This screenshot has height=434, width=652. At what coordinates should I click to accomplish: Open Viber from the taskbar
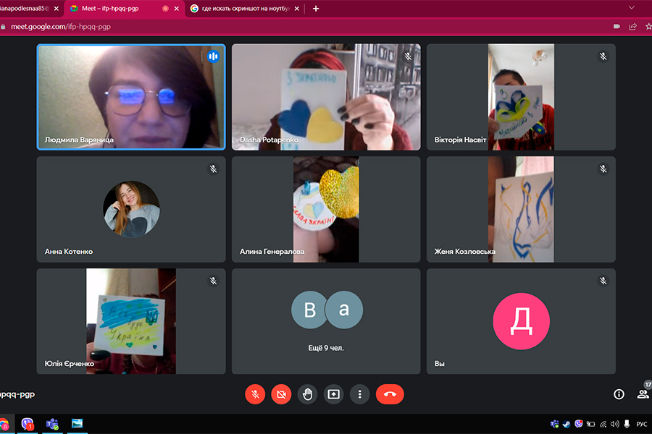click(x=28, y=424)
